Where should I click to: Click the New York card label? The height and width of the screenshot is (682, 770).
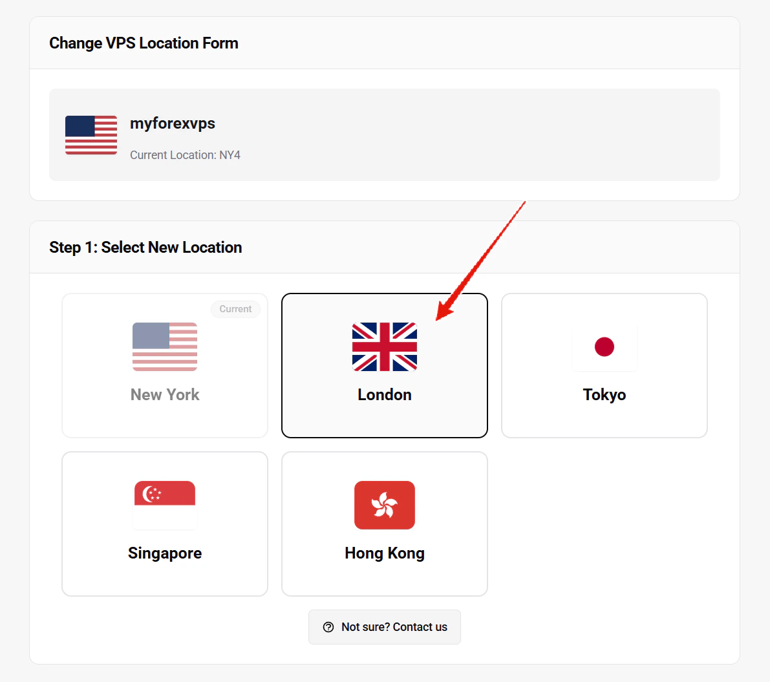coord(164,394)
